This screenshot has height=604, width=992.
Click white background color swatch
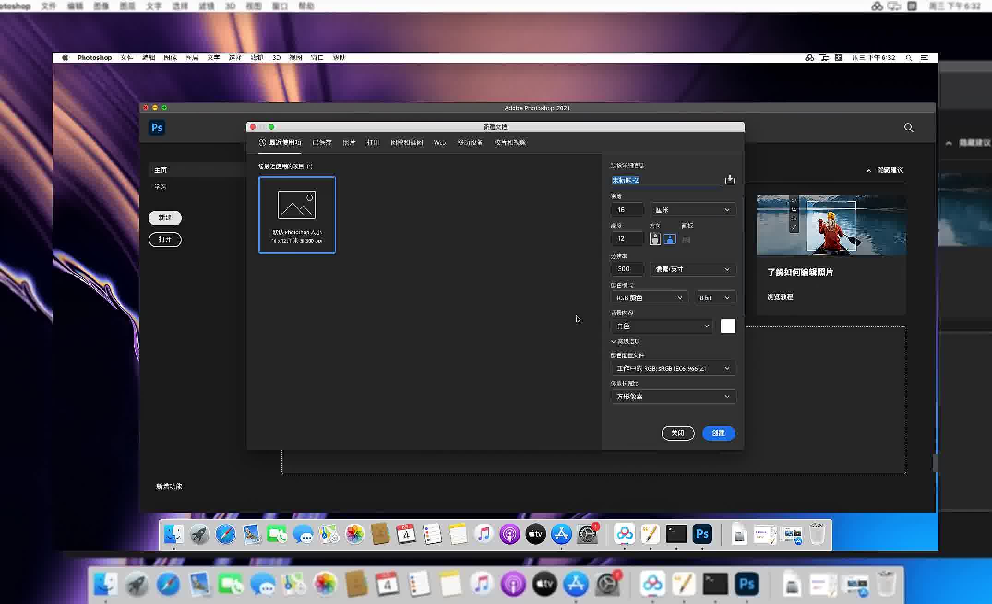pos(728,326)
